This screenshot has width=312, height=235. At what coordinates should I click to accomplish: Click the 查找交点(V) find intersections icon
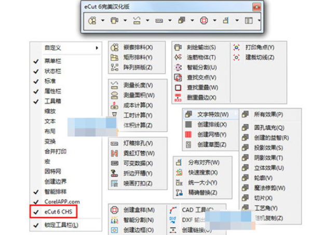pos(178,77)
